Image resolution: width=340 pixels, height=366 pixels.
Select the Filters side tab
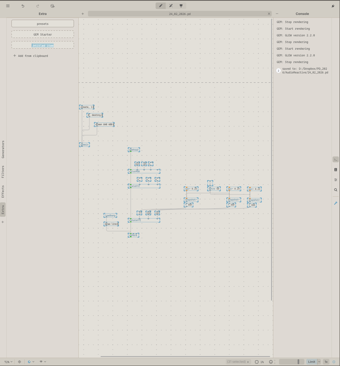[3, 172]
